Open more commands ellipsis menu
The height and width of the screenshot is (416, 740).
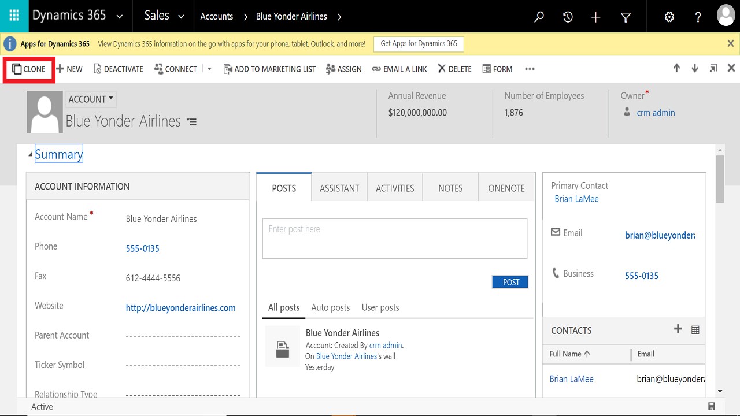click(530, 69)
